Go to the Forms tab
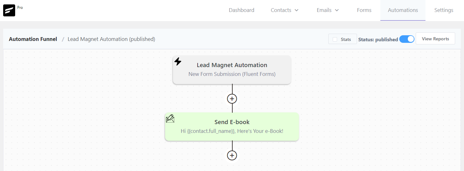The width and height of the screenshot is (464, 171). point(364,10)
